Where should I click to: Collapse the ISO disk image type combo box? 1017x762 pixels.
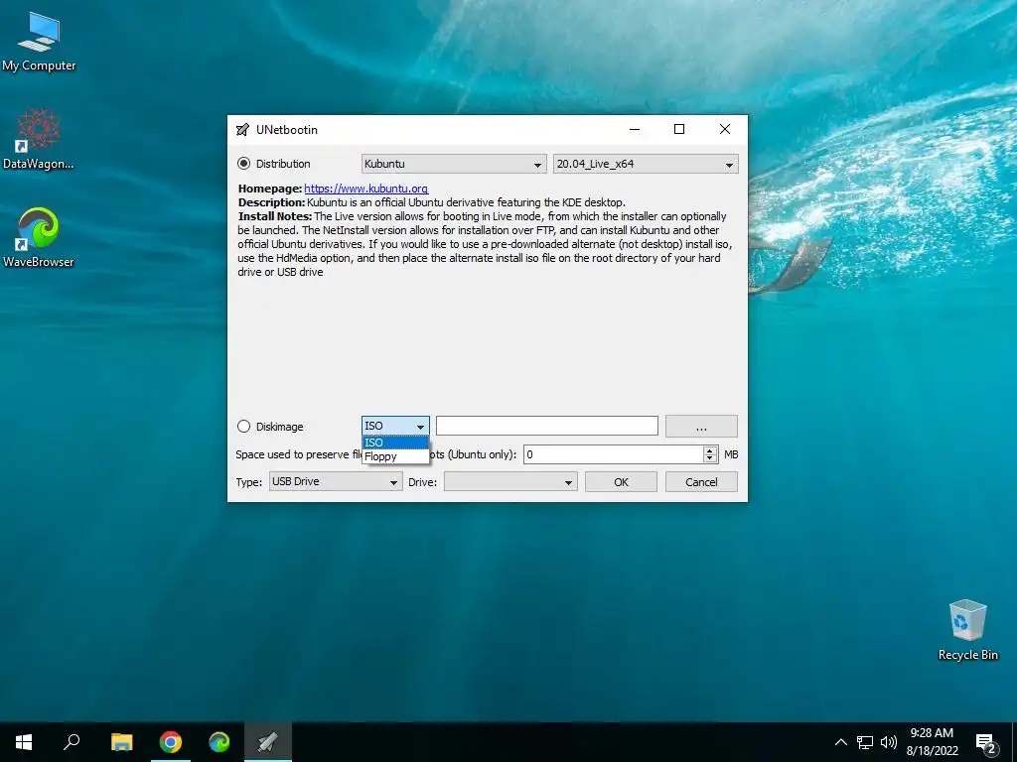point(395,426)
